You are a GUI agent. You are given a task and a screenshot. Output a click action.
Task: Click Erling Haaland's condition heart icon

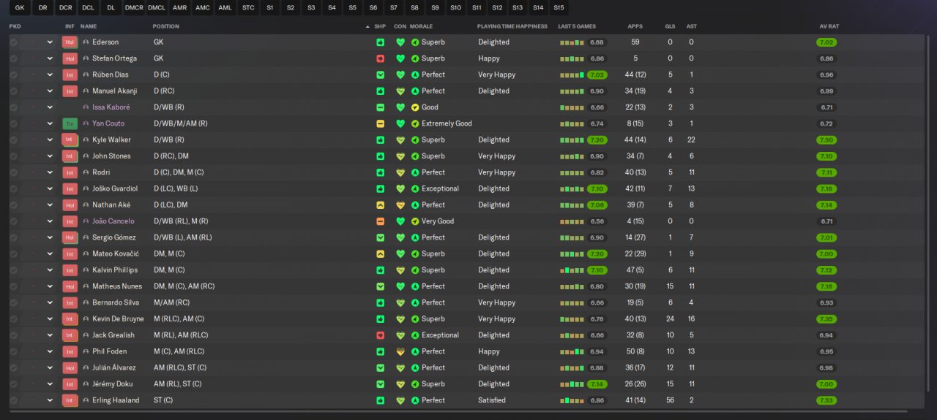[400, 400]
